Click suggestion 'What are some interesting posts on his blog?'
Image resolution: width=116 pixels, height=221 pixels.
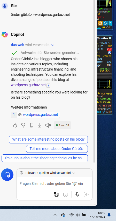pyautogui.click(x=48, y=139)
